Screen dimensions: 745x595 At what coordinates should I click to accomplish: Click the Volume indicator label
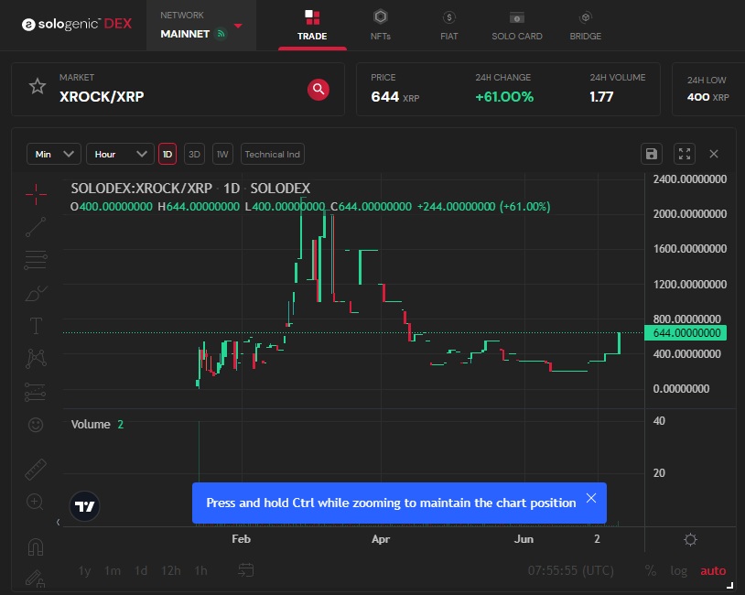coord(91,425)
